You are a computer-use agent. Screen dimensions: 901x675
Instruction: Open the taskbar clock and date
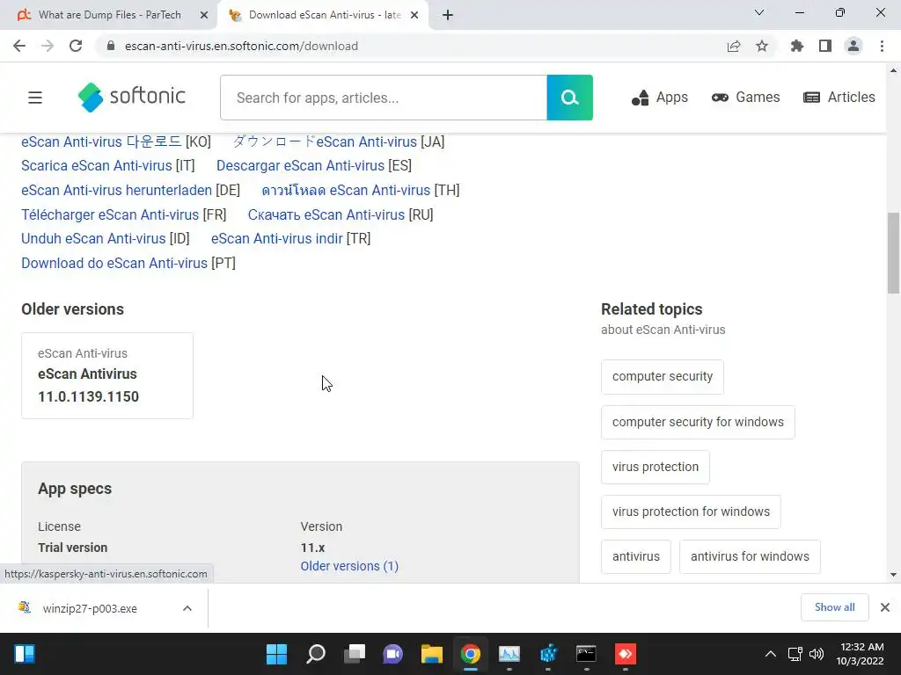click(861, 654)
